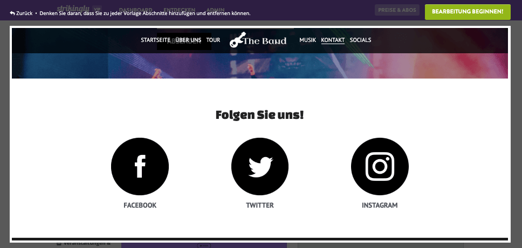Click the dimmed Strikingly logo
This screenshot has height=248, width=522.
73,8
